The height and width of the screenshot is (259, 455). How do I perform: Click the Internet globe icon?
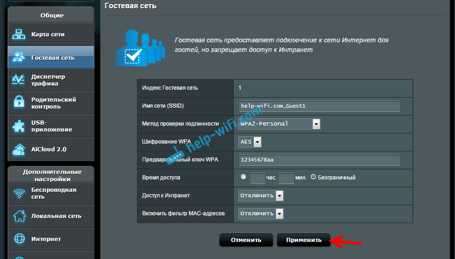[x=19, y=239]
